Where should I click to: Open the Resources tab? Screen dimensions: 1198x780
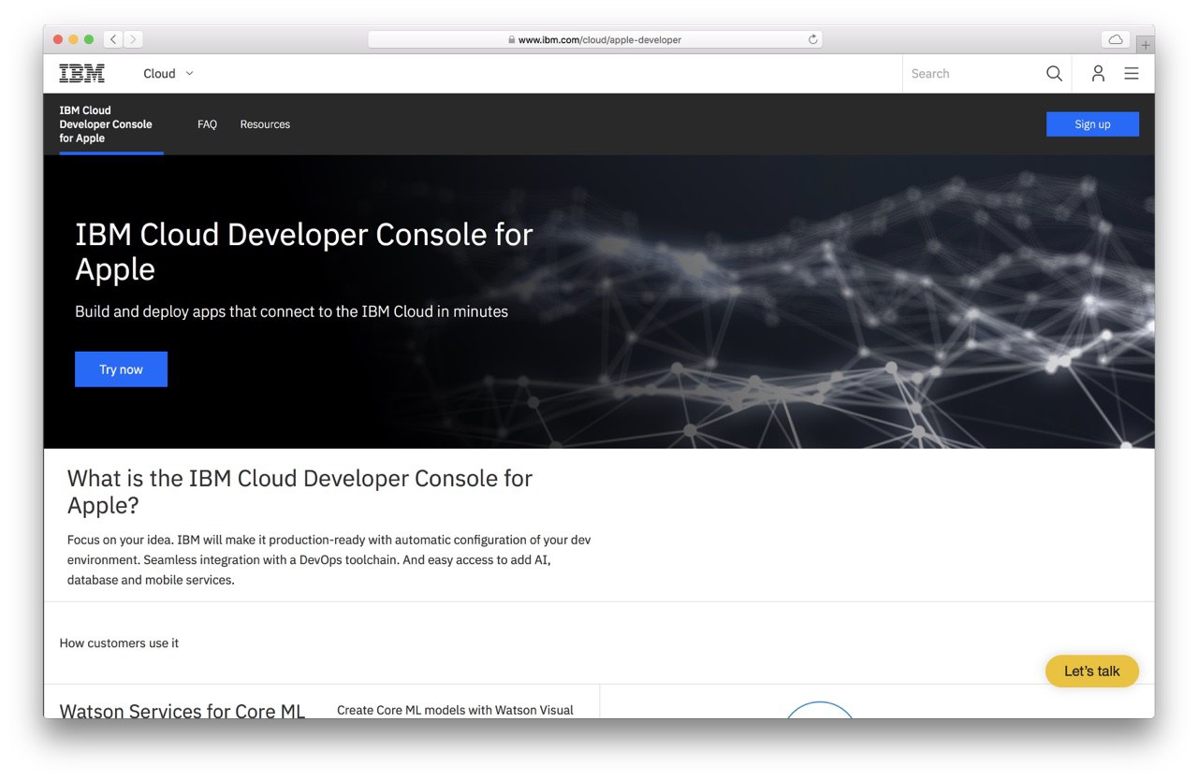265,124
